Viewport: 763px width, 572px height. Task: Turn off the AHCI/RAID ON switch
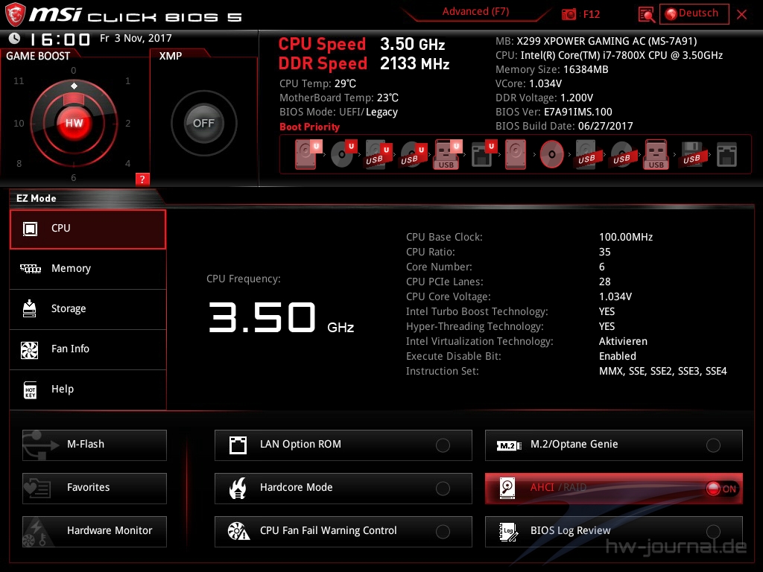click(722, 489)
